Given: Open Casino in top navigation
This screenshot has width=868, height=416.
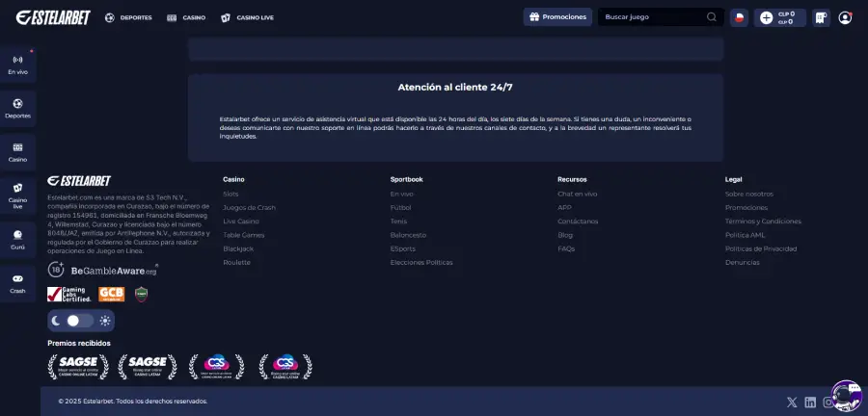Looking at the screenshot, I should click(186, 17).
